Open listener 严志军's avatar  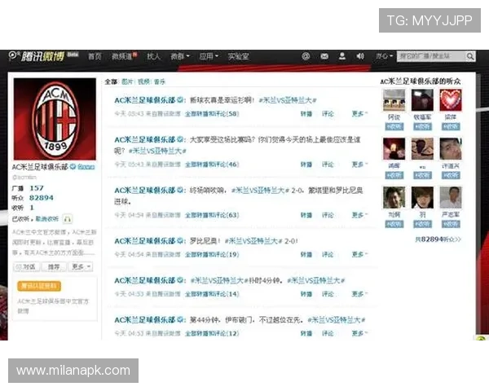pos(451,198)
